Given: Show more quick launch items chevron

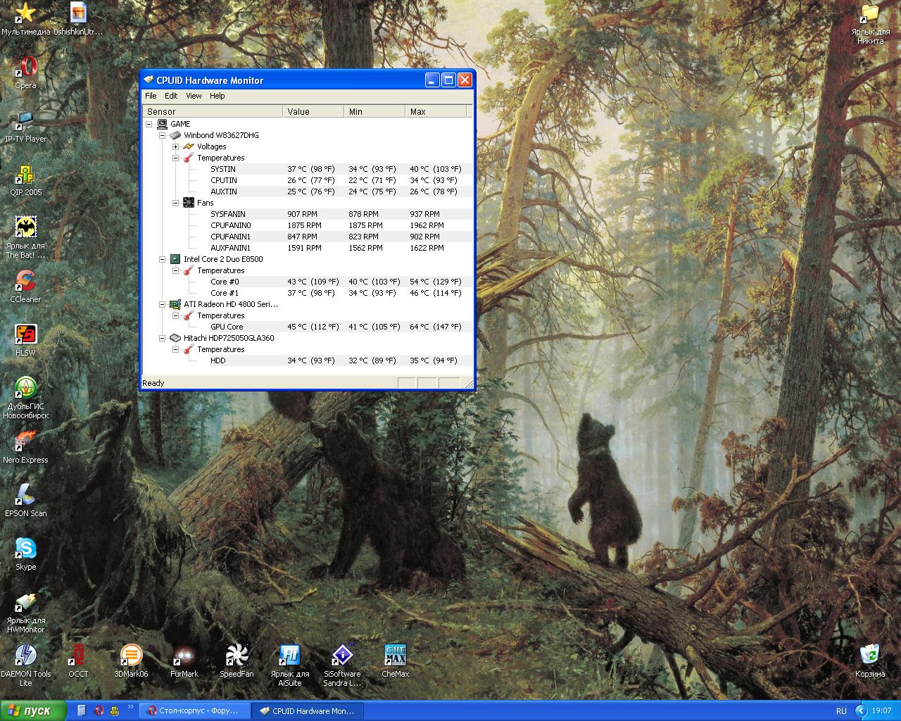Looking at the screenshot, I should pos(131,707).
